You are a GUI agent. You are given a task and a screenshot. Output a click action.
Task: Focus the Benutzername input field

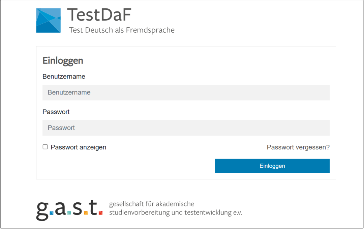tap(186, 92)
